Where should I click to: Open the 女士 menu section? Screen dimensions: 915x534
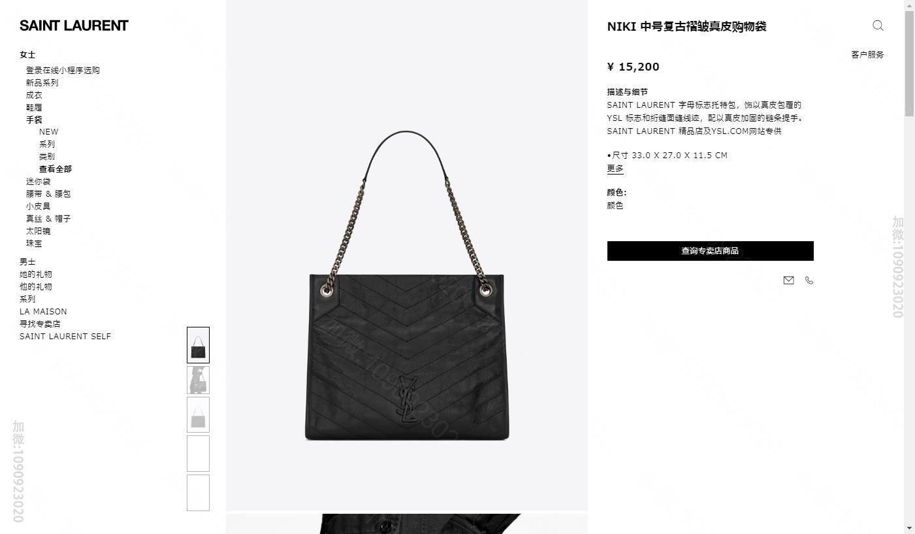click(27, 54)
